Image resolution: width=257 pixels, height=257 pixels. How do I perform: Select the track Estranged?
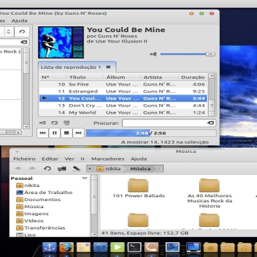coord(123,91)
